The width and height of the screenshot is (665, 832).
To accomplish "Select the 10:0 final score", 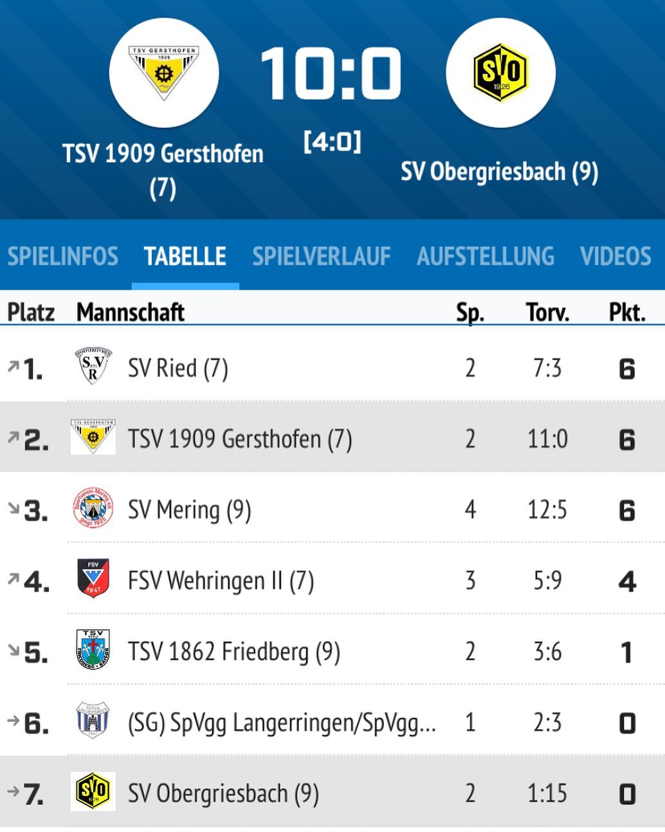I will click(x=331, y=73).
